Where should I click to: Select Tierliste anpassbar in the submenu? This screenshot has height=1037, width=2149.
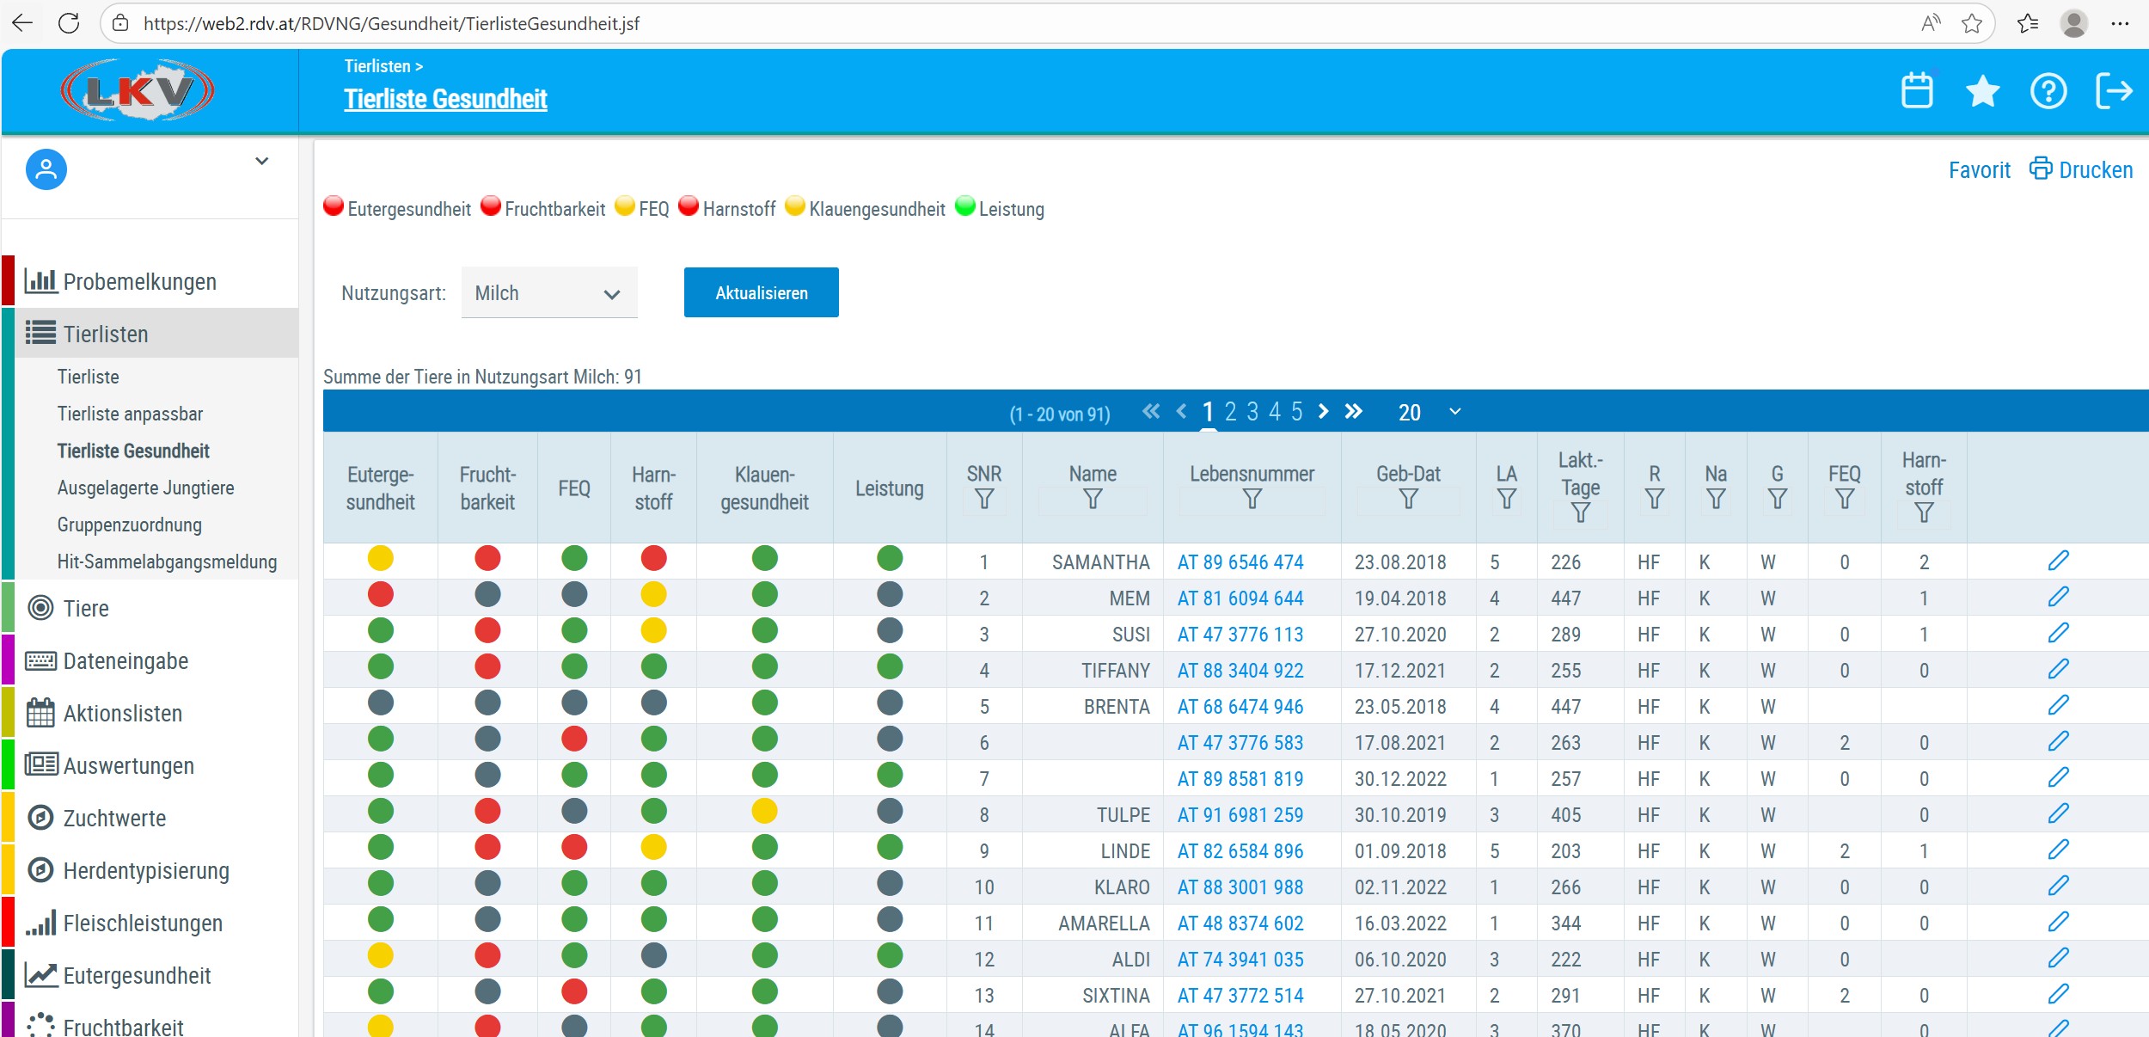click(x=130, y=414)
